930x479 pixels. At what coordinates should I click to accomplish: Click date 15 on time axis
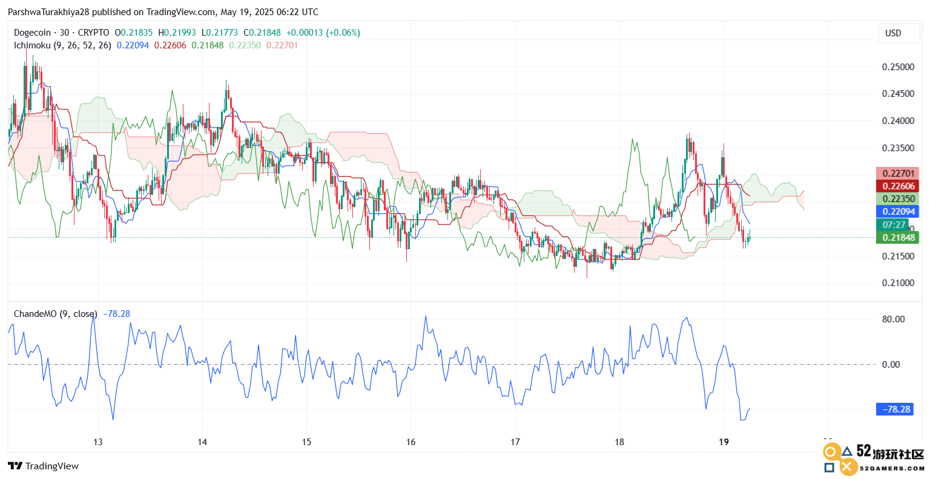pos(306,442)
